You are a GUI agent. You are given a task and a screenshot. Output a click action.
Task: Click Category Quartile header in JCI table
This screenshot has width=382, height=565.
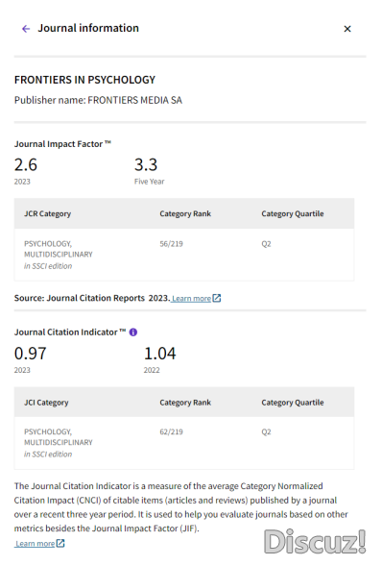pyautogui.click(x=293, y=403)
